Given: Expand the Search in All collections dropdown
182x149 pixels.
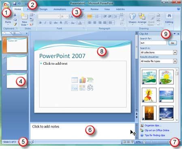Looking at the screenshot, I should [x=175, y=52].
